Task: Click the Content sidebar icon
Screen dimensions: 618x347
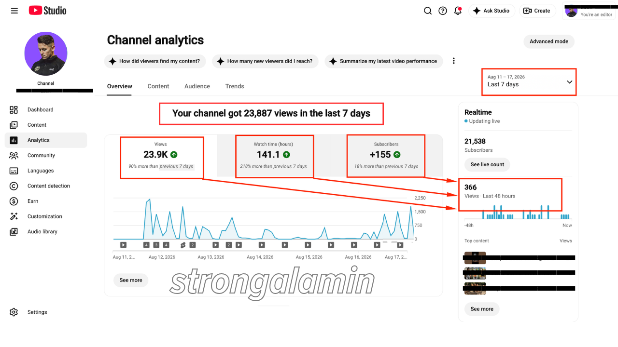Action: pyautogui.click(x=14, y=125)
